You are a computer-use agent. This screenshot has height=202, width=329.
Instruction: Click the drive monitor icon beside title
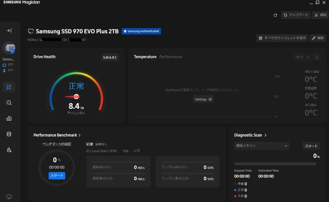[x=31, y=31]
